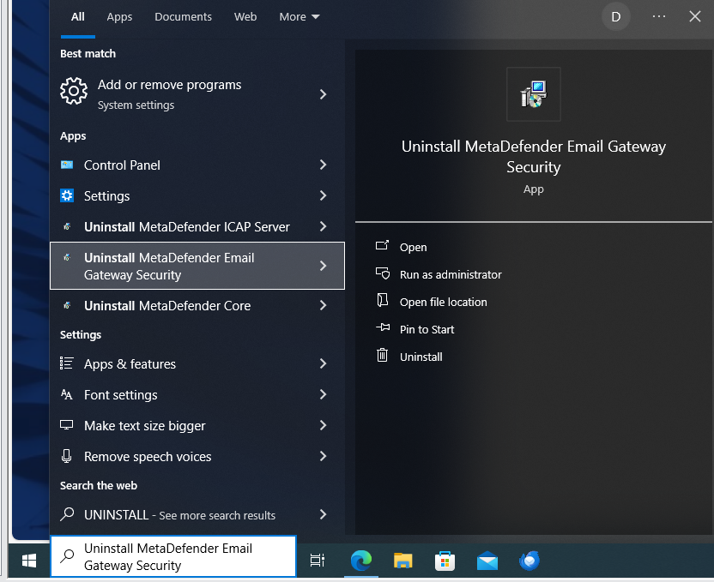This screenshot has height=582, width=714.
Task: Switch to the Apps search tab
Action: (119, 17)
